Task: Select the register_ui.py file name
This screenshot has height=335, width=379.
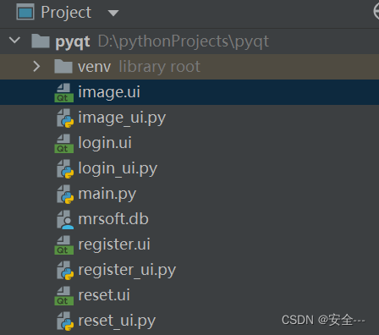Action: [127, 271]
